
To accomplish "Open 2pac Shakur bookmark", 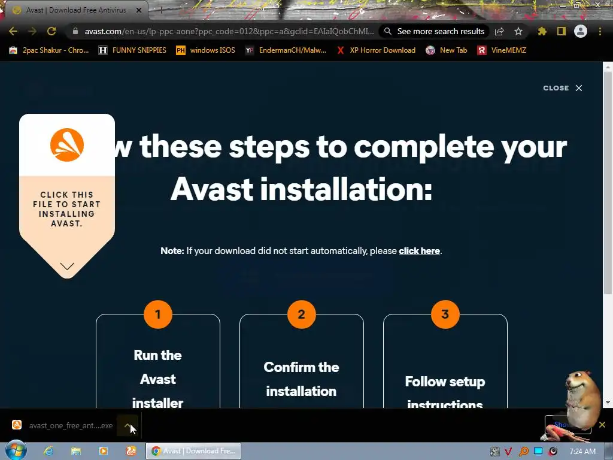I will point(49,50).
